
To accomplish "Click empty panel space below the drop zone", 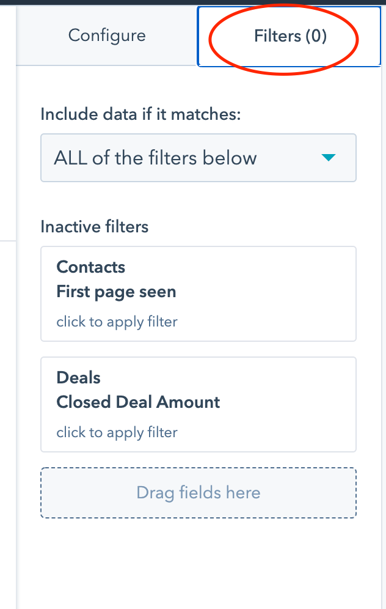I will click(x=198, y=563).
